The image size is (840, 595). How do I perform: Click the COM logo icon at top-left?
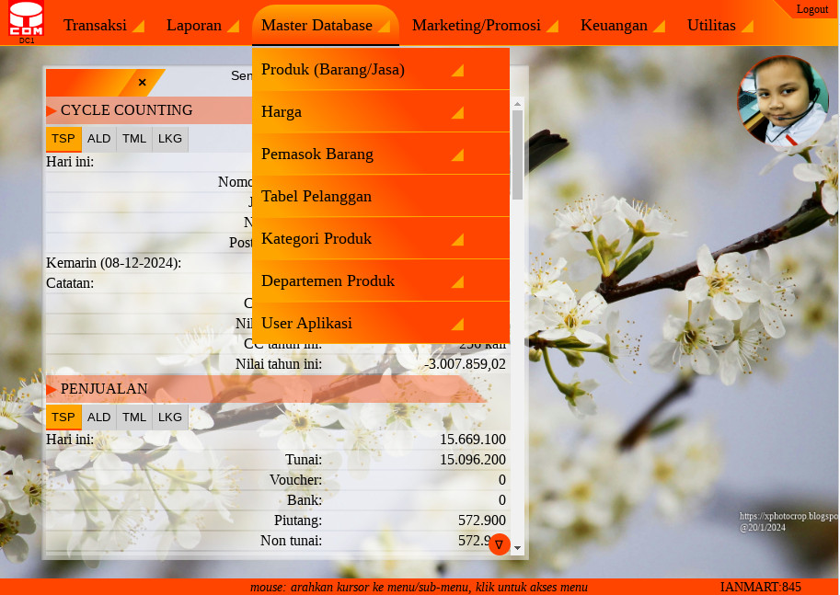point(26,21)
